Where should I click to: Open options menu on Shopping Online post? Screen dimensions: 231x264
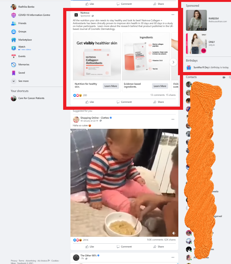pos(173,119)
